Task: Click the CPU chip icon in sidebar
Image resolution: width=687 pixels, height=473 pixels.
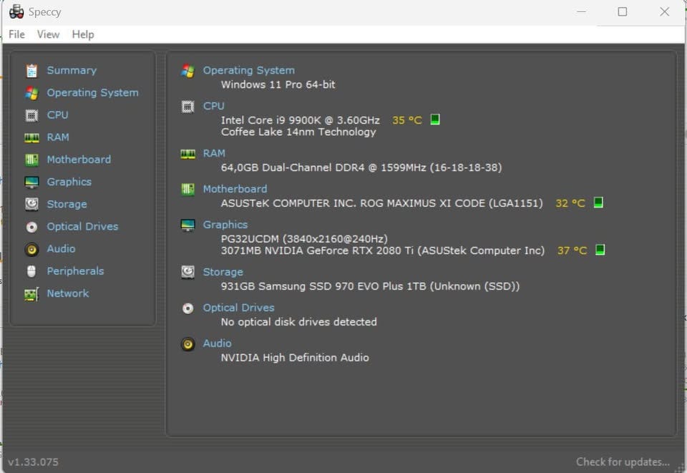Action: coord(31,115)
